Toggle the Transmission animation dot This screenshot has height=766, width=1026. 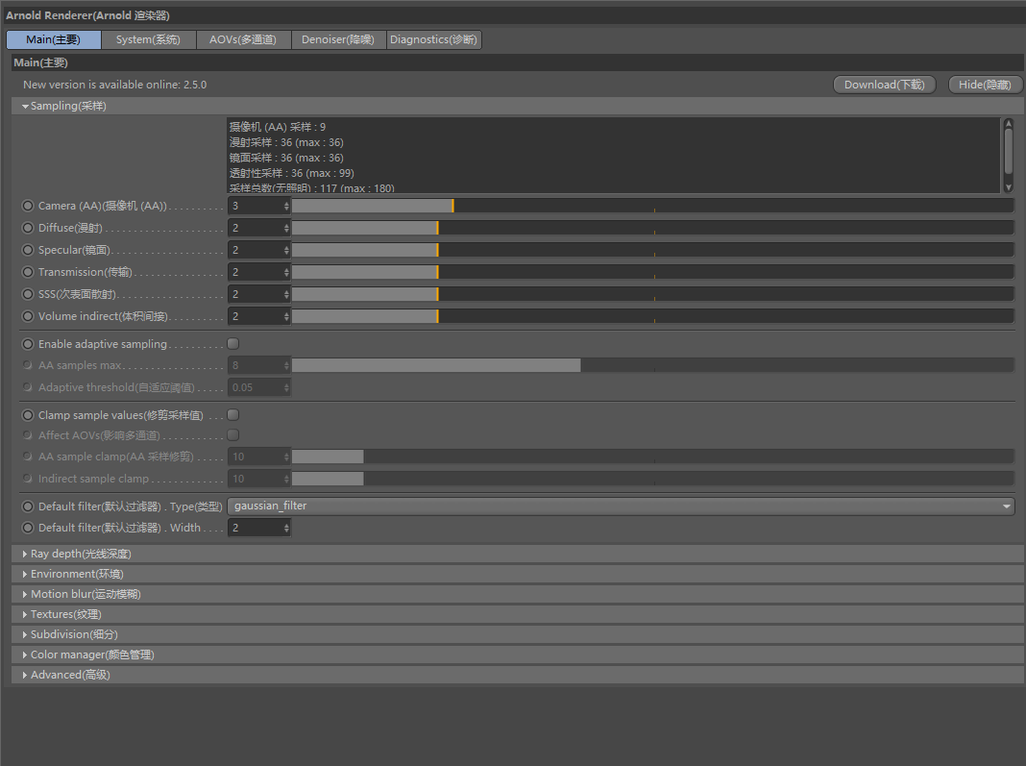(28, 272)
